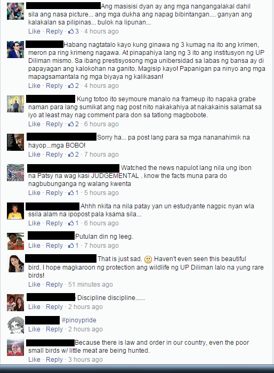Reply to the 'That is just sad' comment
Image resolution: width=274 pixels, height=373 pixels.
54,284
